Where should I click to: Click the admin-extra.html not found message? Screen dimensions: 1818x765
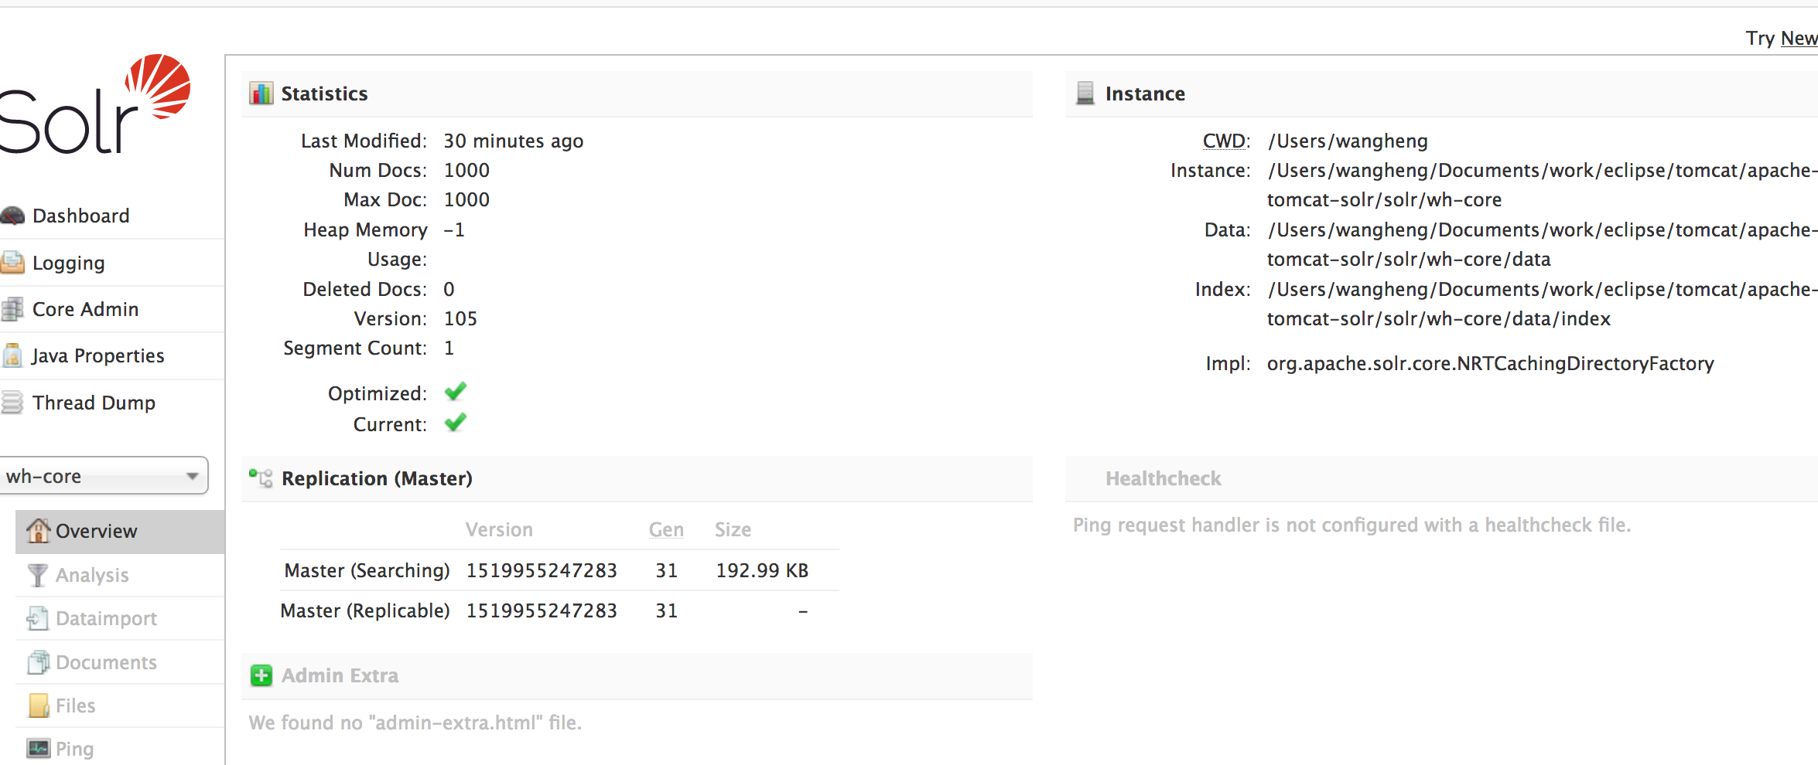point(415,722)
